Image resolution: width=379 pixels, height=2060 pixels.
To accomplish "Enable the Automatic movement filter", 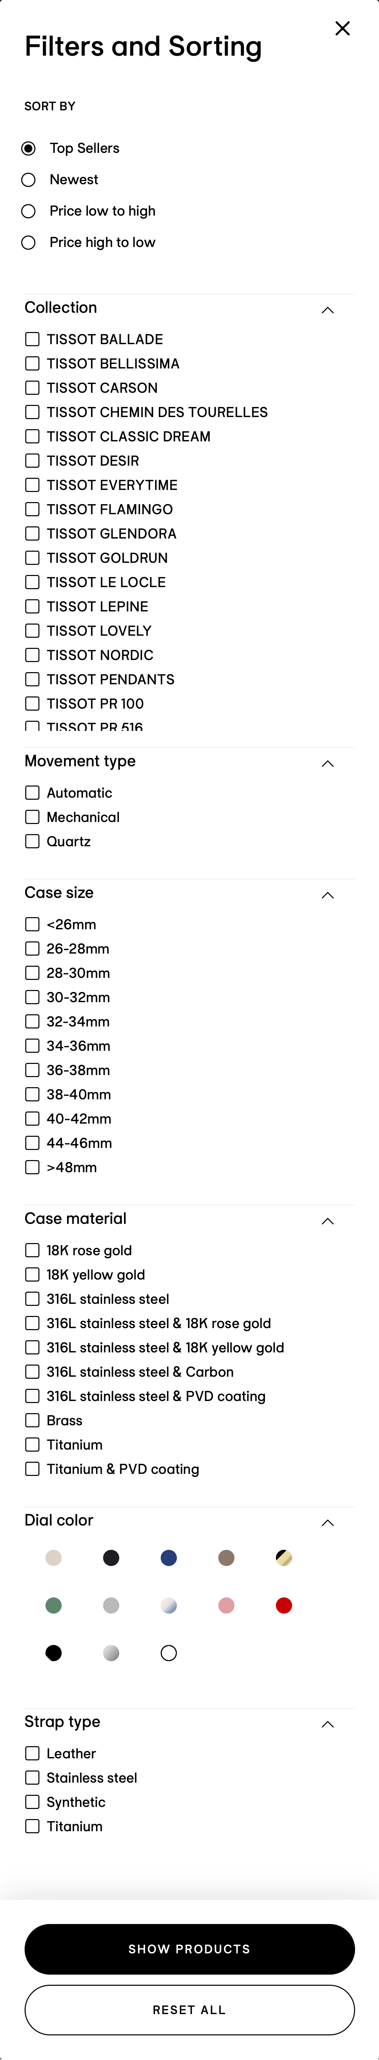I will [x=32, y=793].
